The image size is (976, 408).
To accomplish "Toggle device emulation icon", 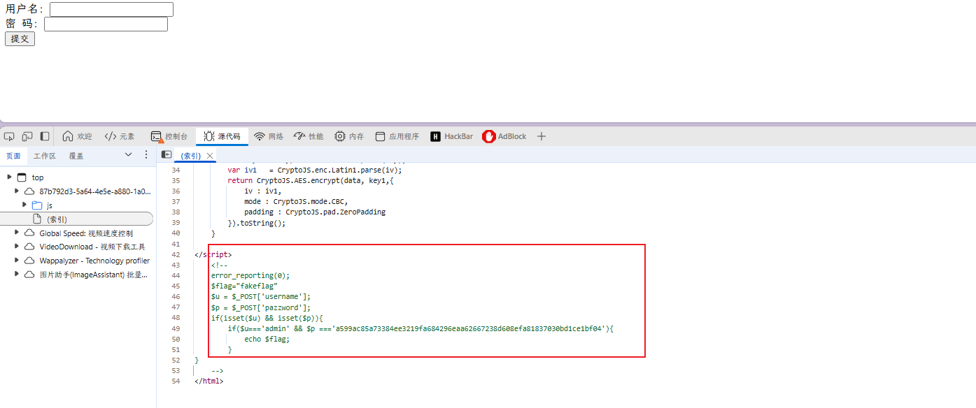I will pyautogui.click(x=27, y=136).
